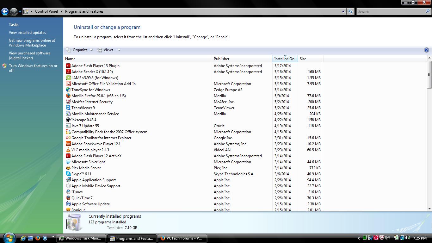Select the Apple Software Update icon
The height and width of the screenshot is (243, 432).
tap(68, 204)
